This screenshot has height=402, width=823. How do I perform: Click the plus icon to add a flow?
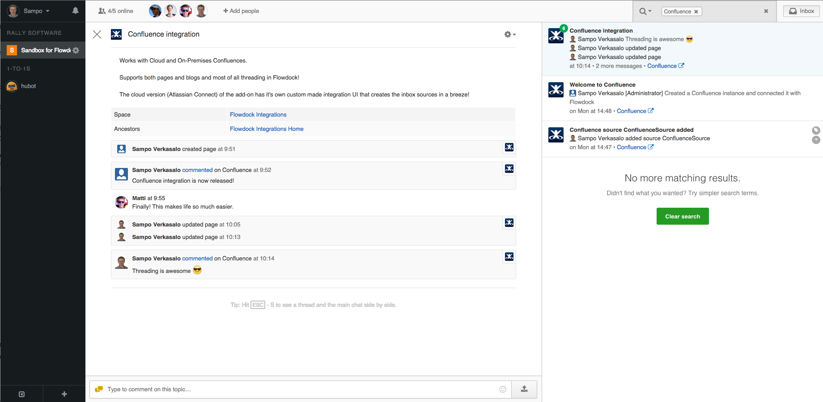coord(64,394)
